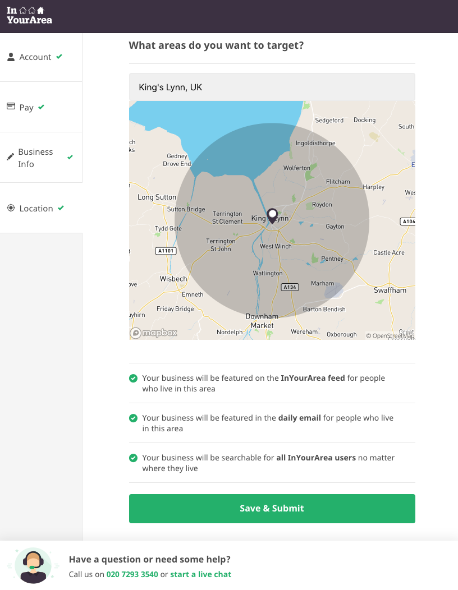Click the A1101 road badge on map
458x590 pixels.
click(166, 251)
